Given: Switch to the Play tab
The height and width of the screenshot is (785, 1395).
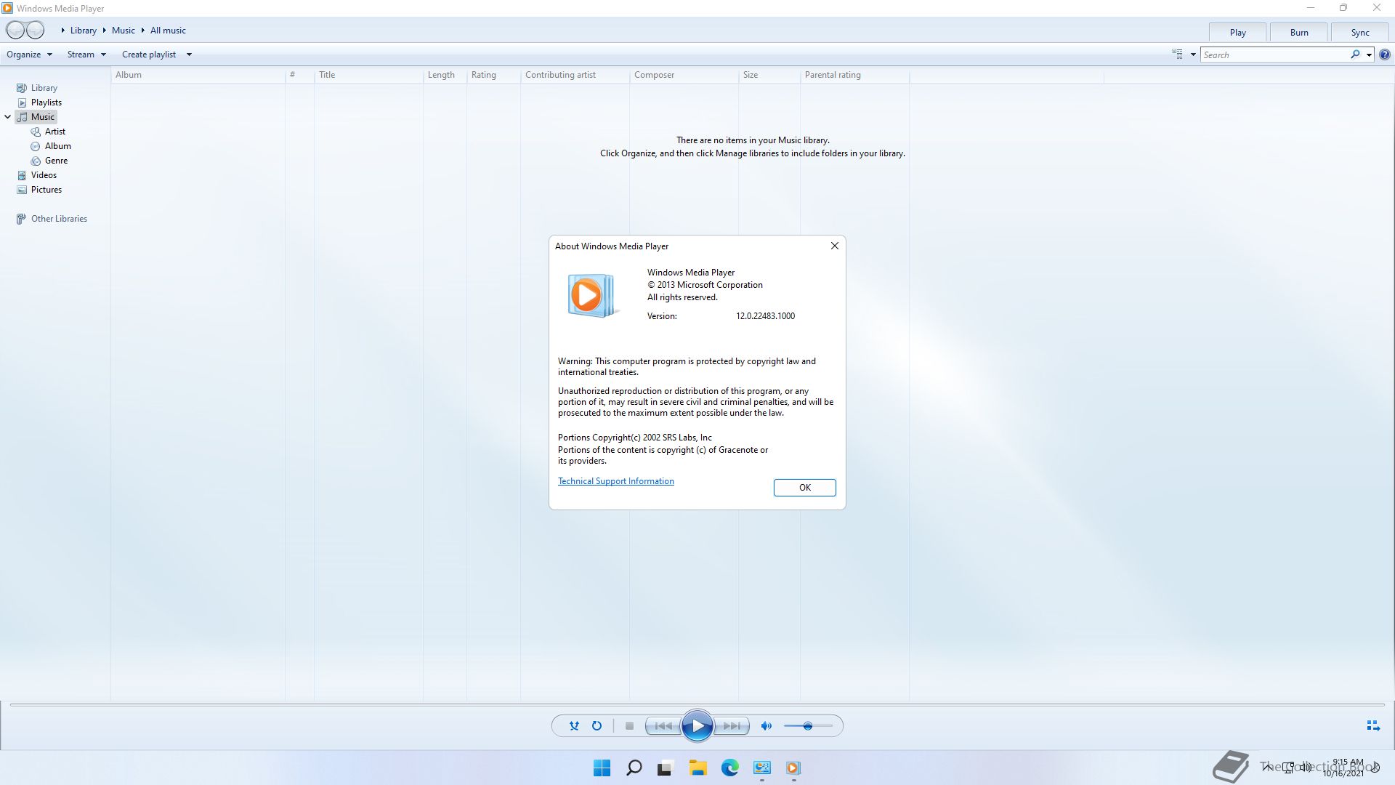Looking at the screenshot, I should click(1237, 33).
